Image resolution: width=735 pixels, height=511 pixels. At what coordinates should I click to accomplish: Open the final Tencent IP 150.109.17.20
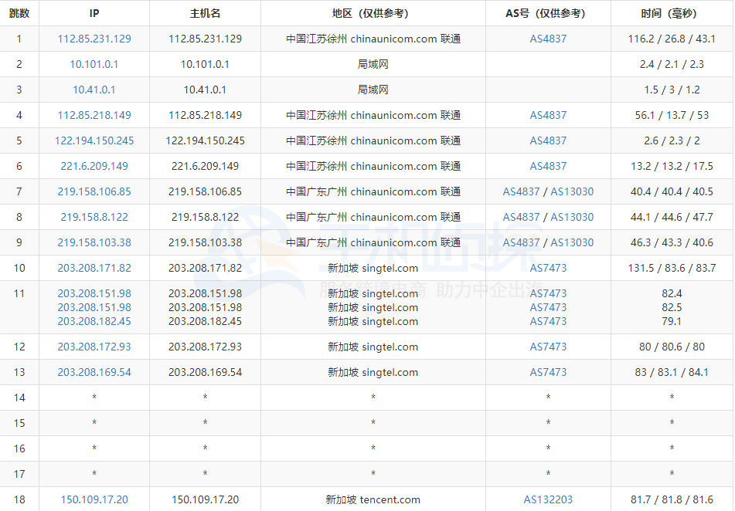pyautogui.click(x=94, y=499)
